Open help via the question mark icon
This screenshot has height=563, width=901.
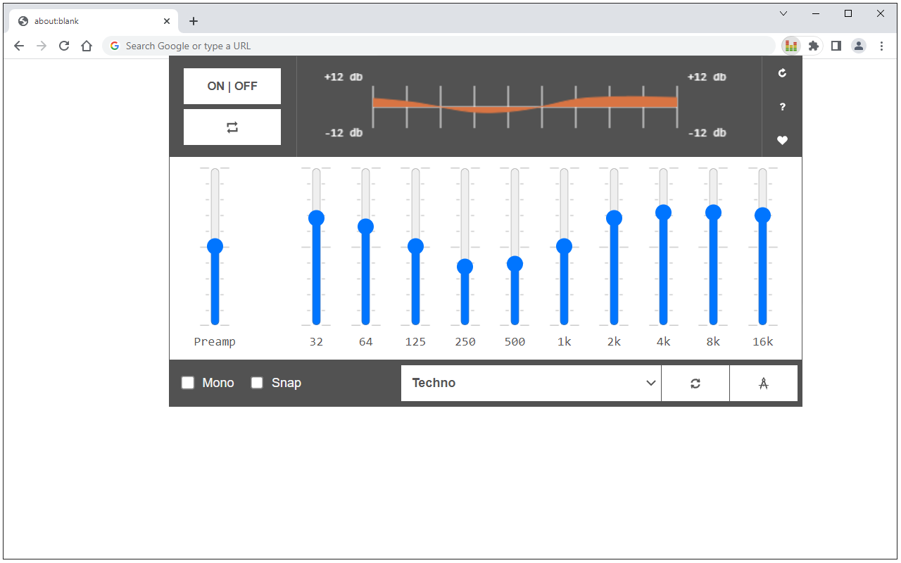pos(782,106)
